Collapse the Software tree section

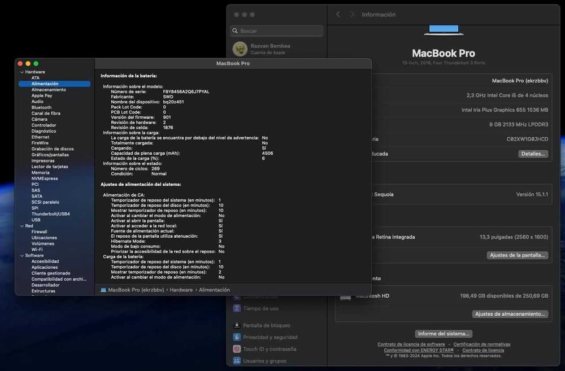pos(22,255)
